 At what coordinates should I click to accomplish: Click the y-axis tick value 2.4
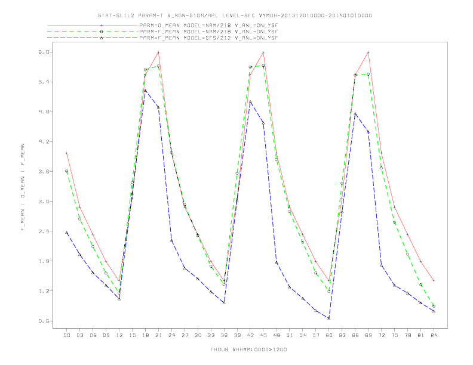[44, 231]
